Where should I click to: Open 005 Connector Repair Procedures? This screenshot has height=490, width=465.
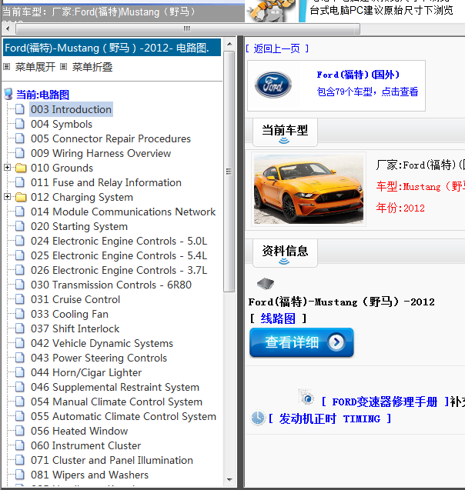tap(111, 138)
